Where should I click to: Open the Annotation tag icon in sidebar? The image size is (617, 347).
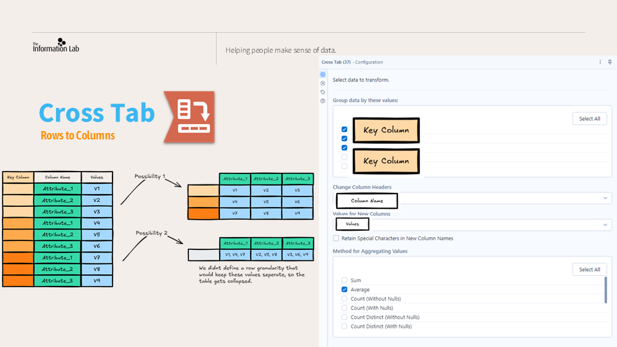pyautogui.click(x=323, y=92)
